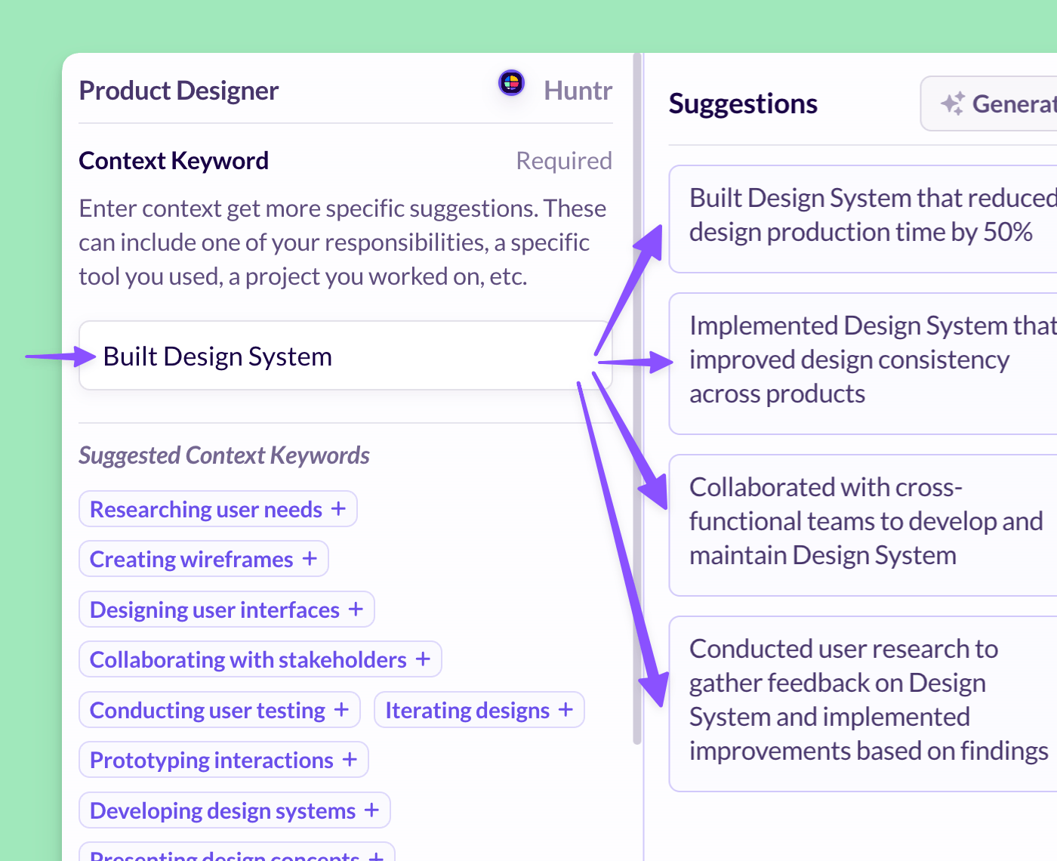This screenshot has height=861, width=1057.
Task: Click plus icon on Prototyping interactions
Action: [x=350, y=760]
